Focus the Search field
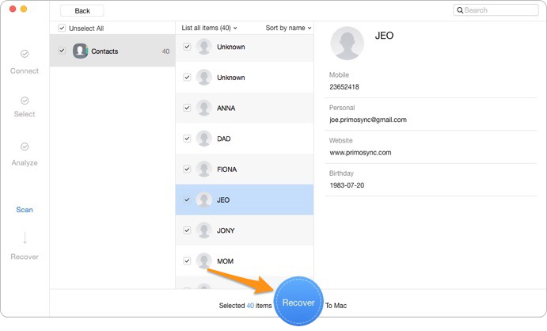547x331 pixels. pyautogui.click(x=496, y=10)
